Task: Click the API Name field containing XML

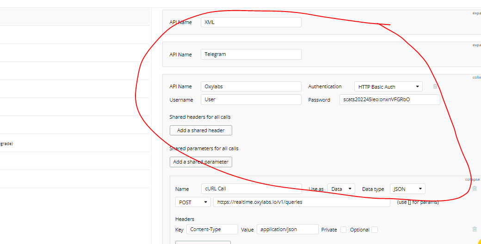Action: (251, 22)
